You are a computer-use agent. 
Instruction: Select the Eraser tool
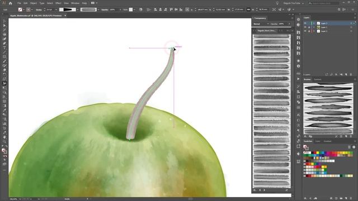4,70
